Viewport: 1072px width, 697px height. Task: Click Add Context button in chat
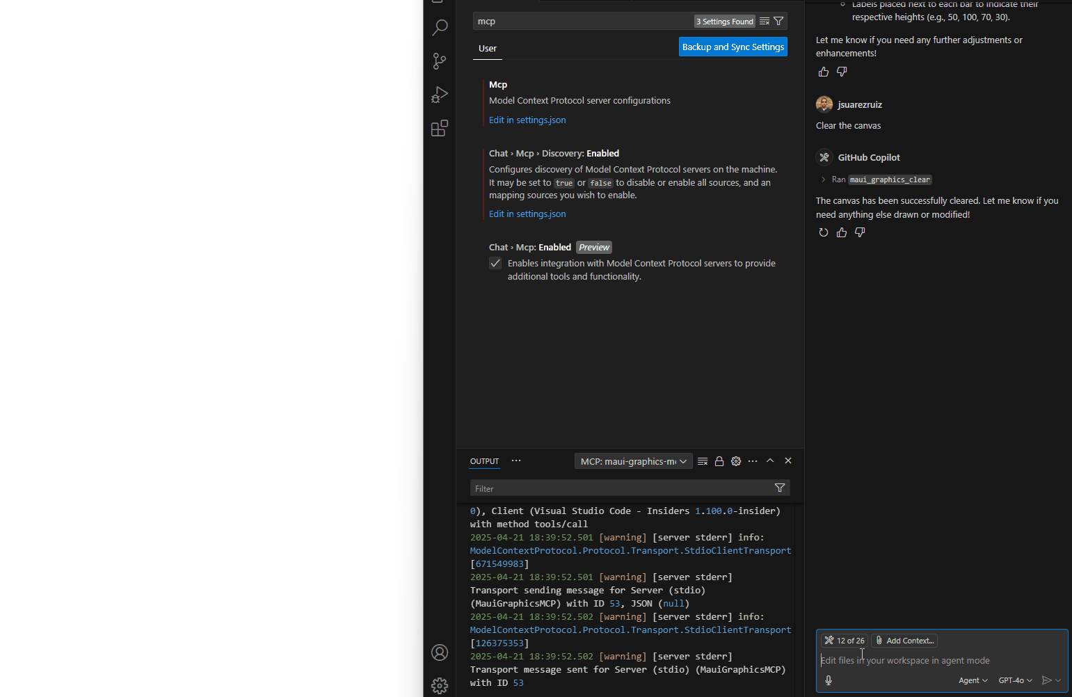point(904,641)
